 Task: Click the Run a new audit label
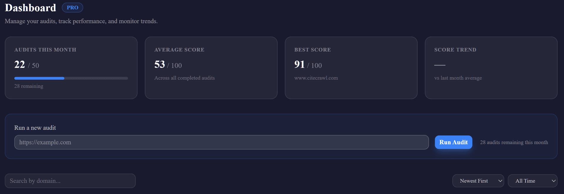[35, 127]
